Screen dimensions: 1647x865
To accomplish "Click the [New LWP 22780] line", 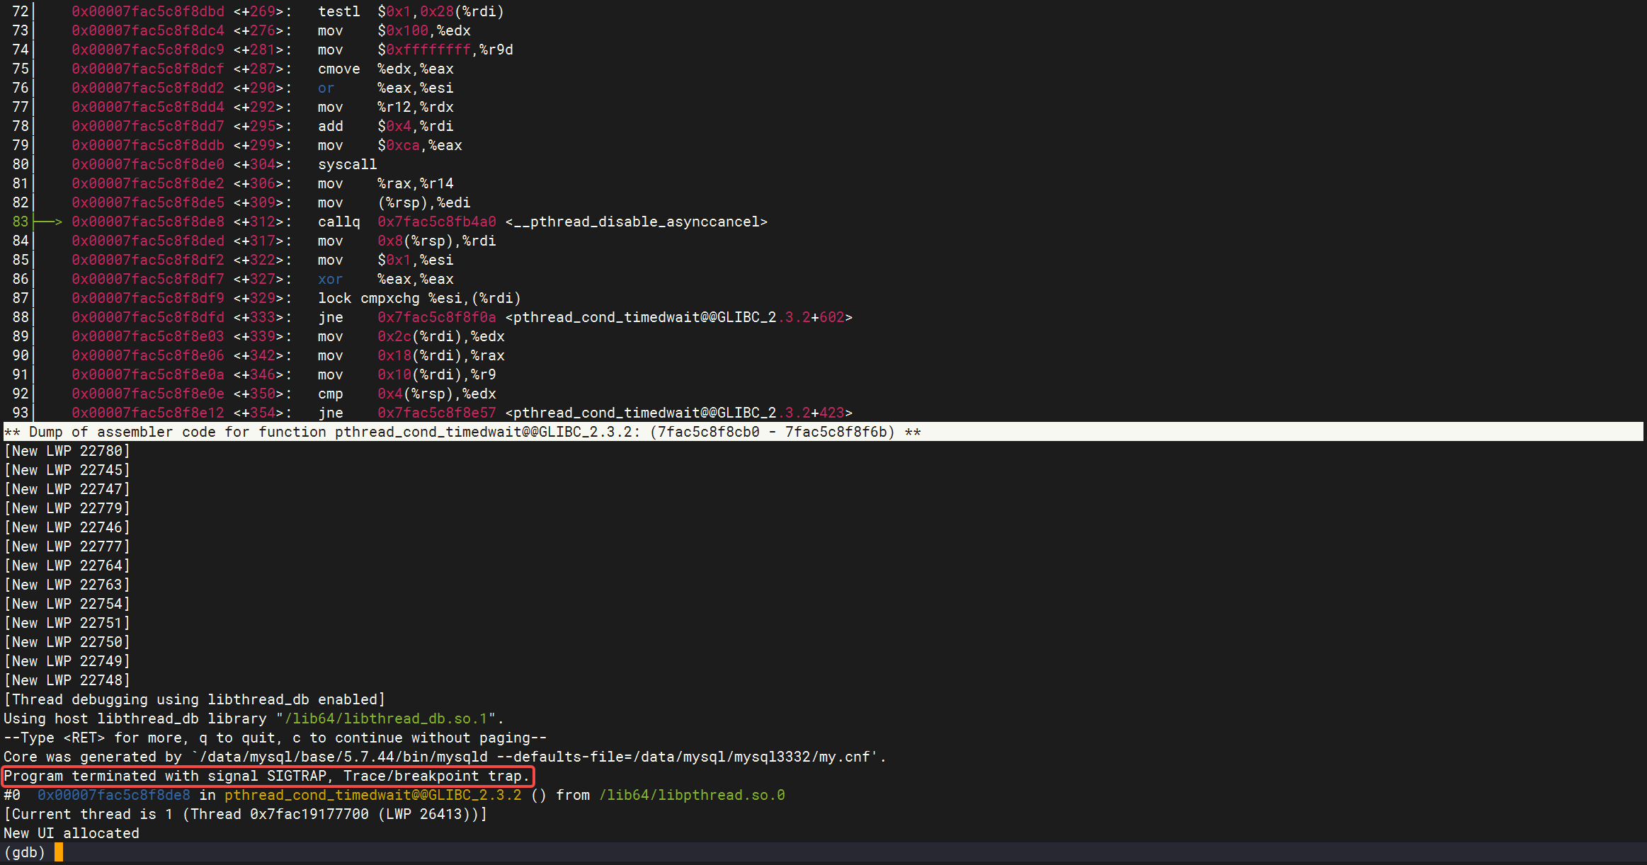I will pyautogui.click(x=67, y=452).
